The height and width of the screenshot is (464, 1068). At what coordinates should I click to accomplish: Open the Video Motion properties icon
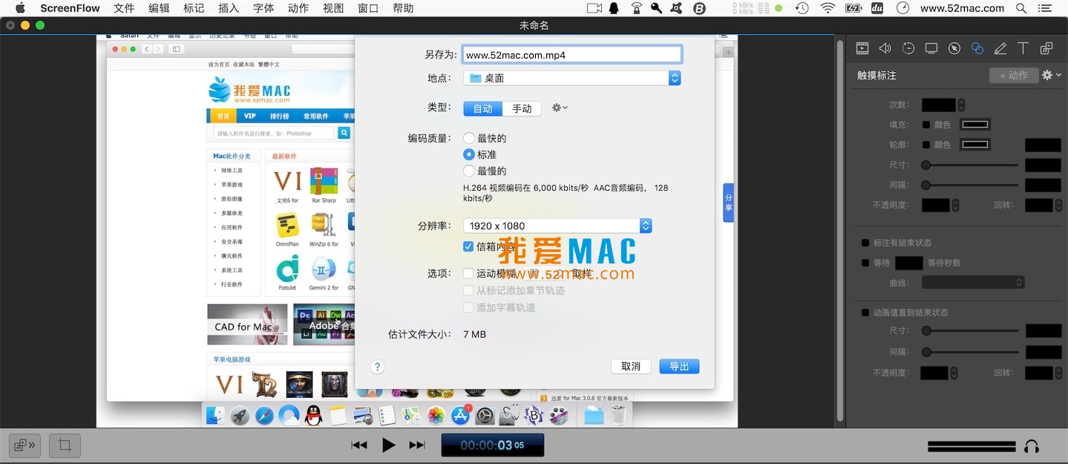(x=908, y=48)
